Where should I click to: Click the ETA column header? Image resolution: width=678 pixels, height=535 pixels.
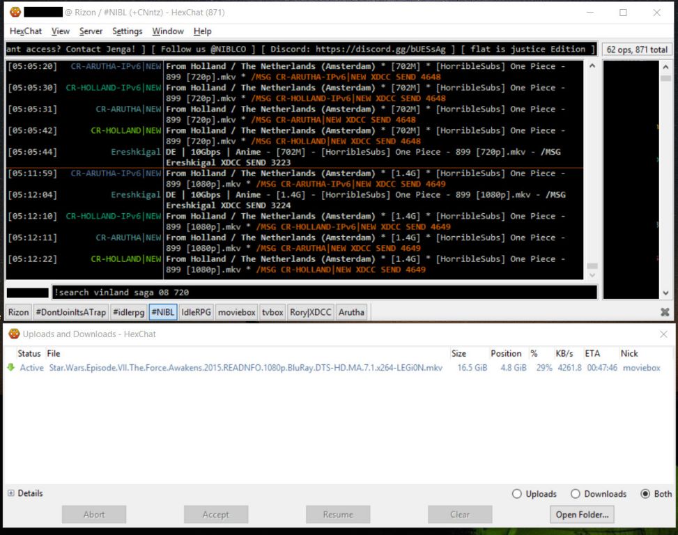592,353
